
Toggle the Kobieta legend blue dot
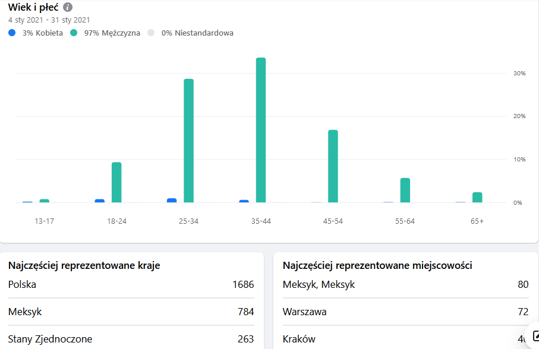click(x=12, y=33)
